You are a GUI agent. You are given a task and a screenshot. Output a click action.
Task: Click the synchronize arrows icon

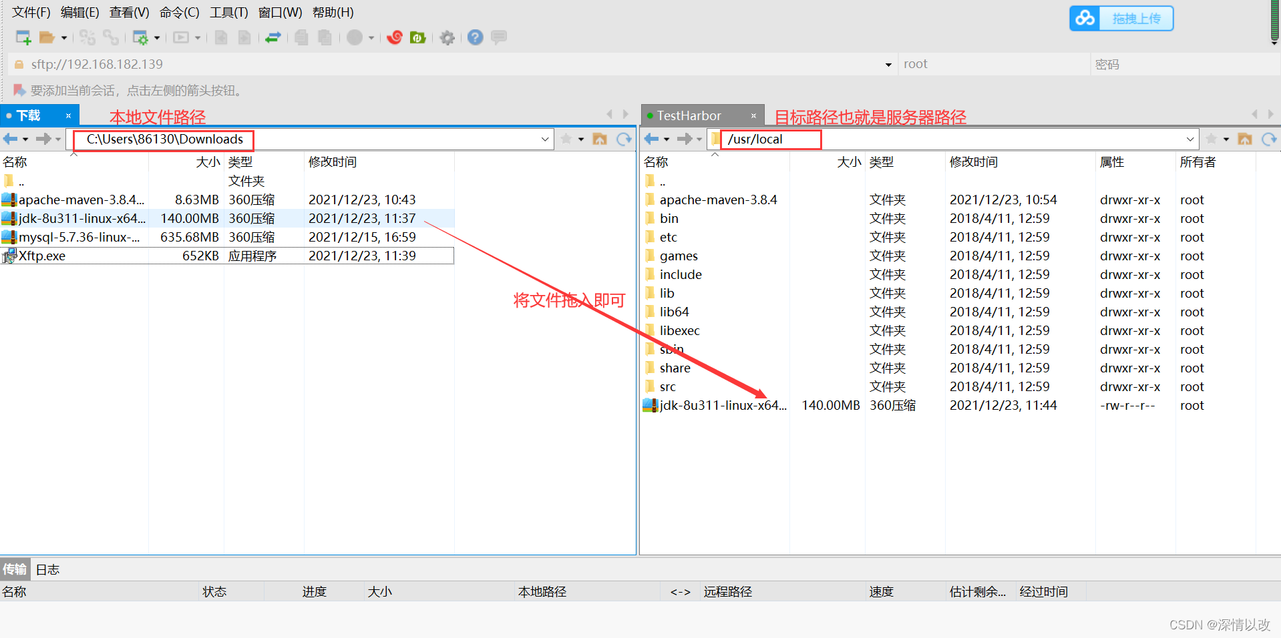click(x=272, y=37)
